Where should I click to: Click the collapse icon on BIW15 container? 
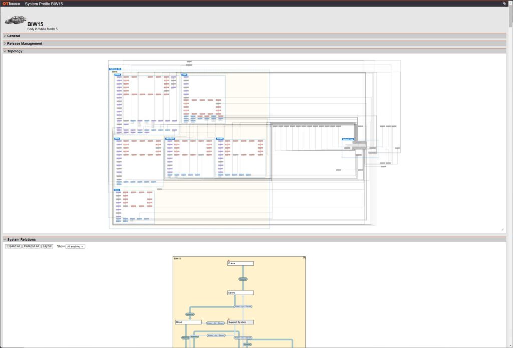(x=303, y=258)
